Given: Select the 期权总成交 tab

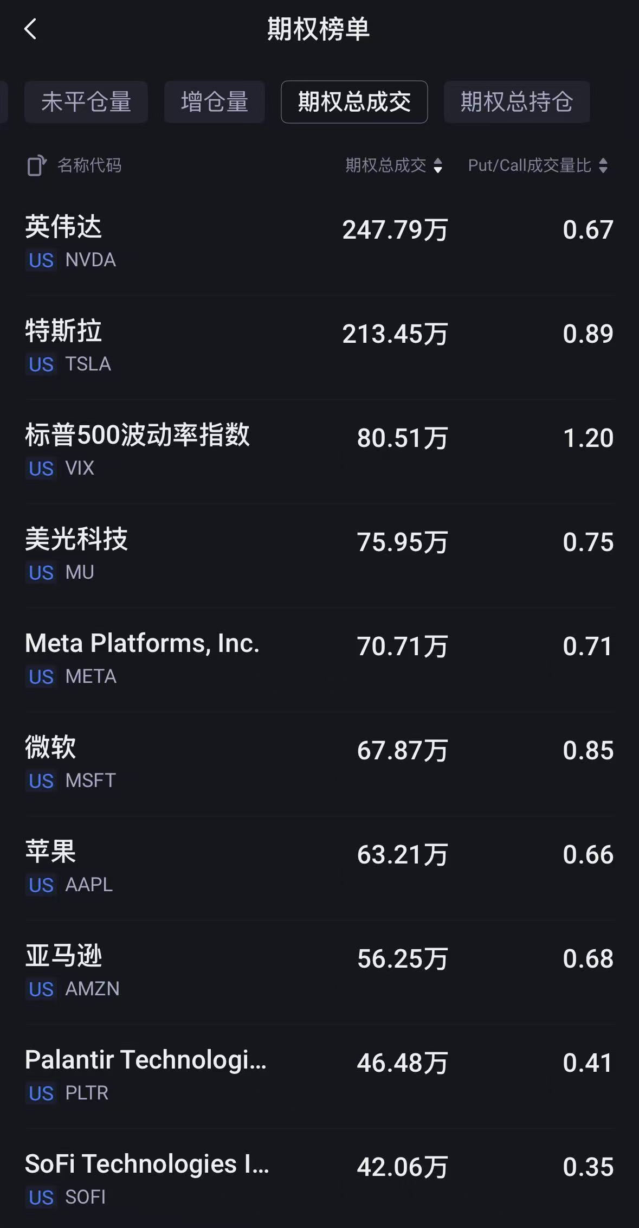Looking at the screenshot, I should (x=354, y=102).
